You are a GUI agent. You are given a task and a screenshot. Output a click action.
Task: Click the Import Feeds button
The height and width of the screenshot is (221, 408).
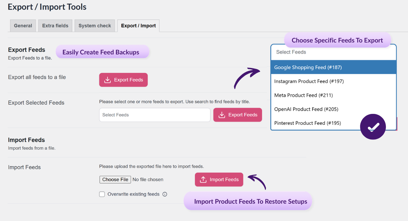point(219,179)
